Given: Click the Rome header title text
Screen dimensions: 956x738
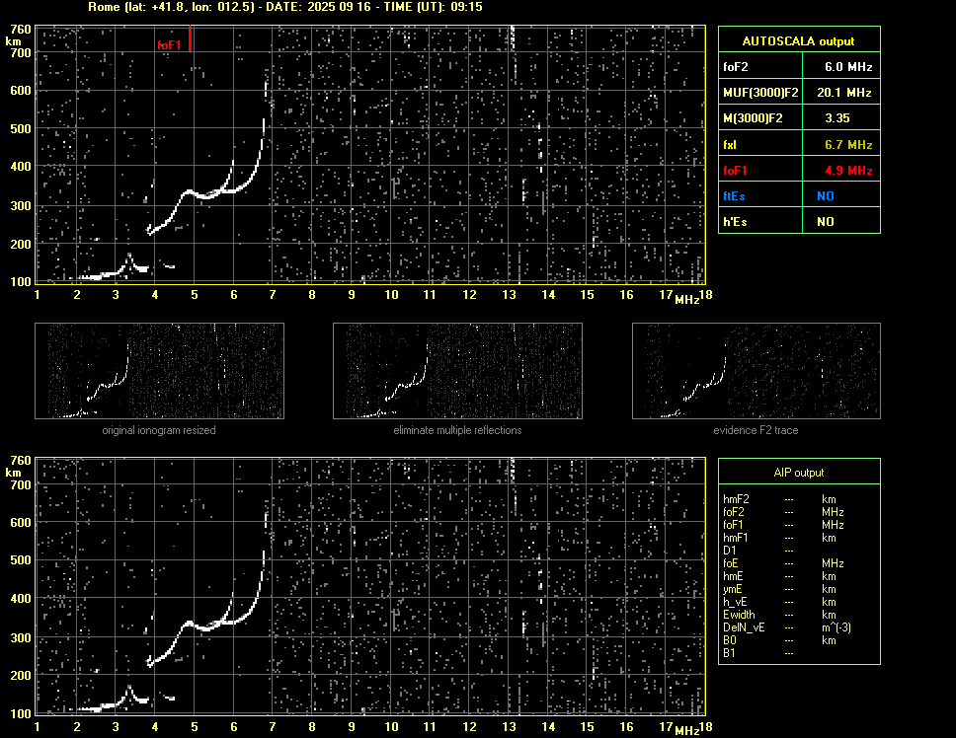Looking at the screenshot, I should (x=284, y=7).
